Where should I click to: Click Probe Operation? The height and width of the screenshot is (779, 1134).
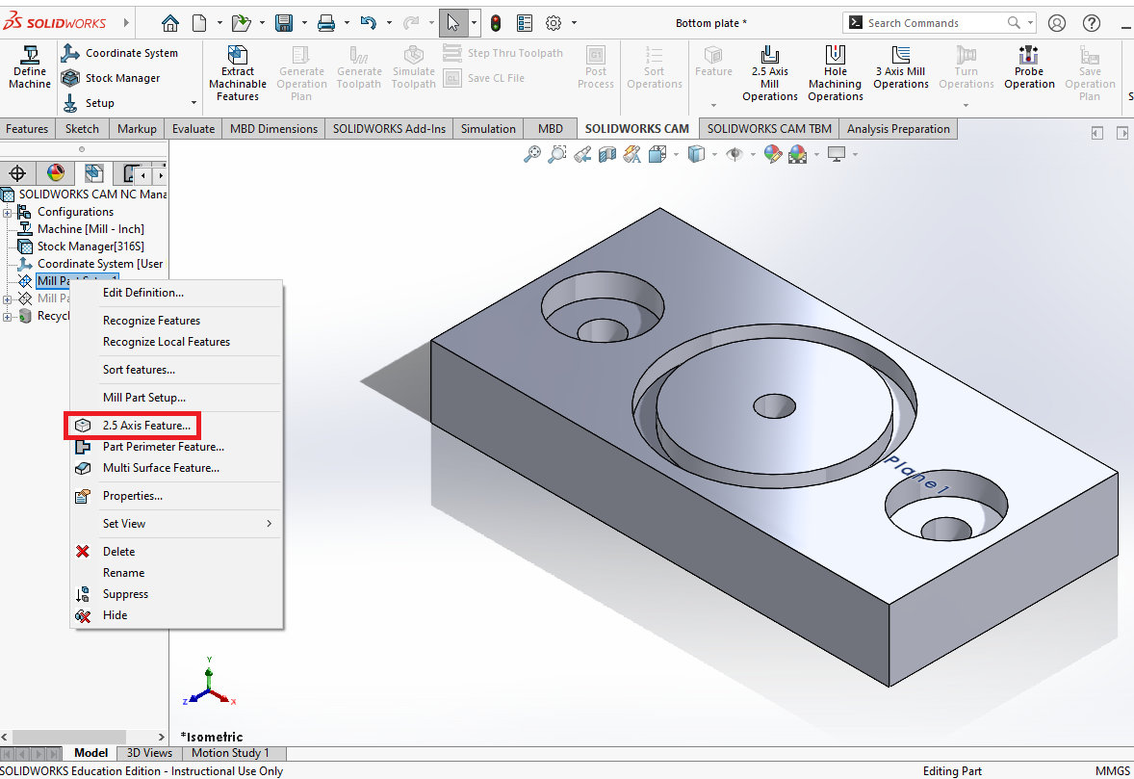[1029, 67]
